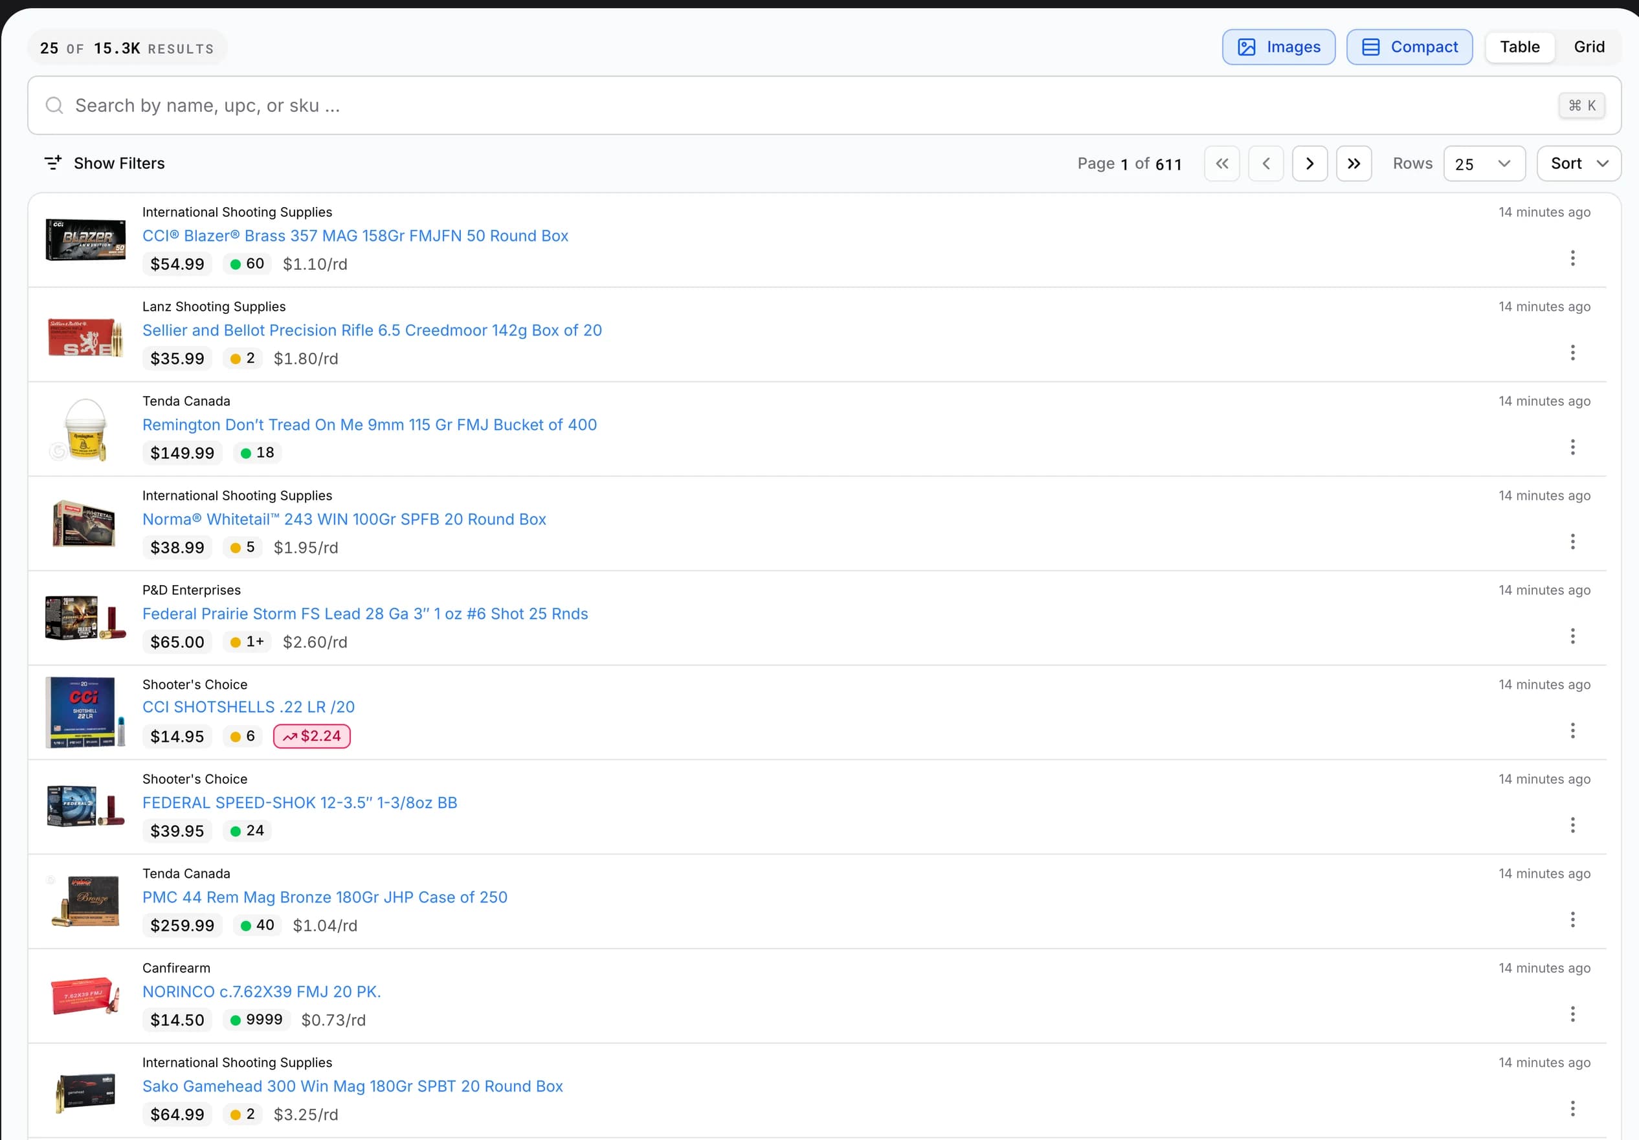Open more options for NORINCO 7.62X39 row
This screenshot has width=1639, height=1140.
pos(1572,1014)
